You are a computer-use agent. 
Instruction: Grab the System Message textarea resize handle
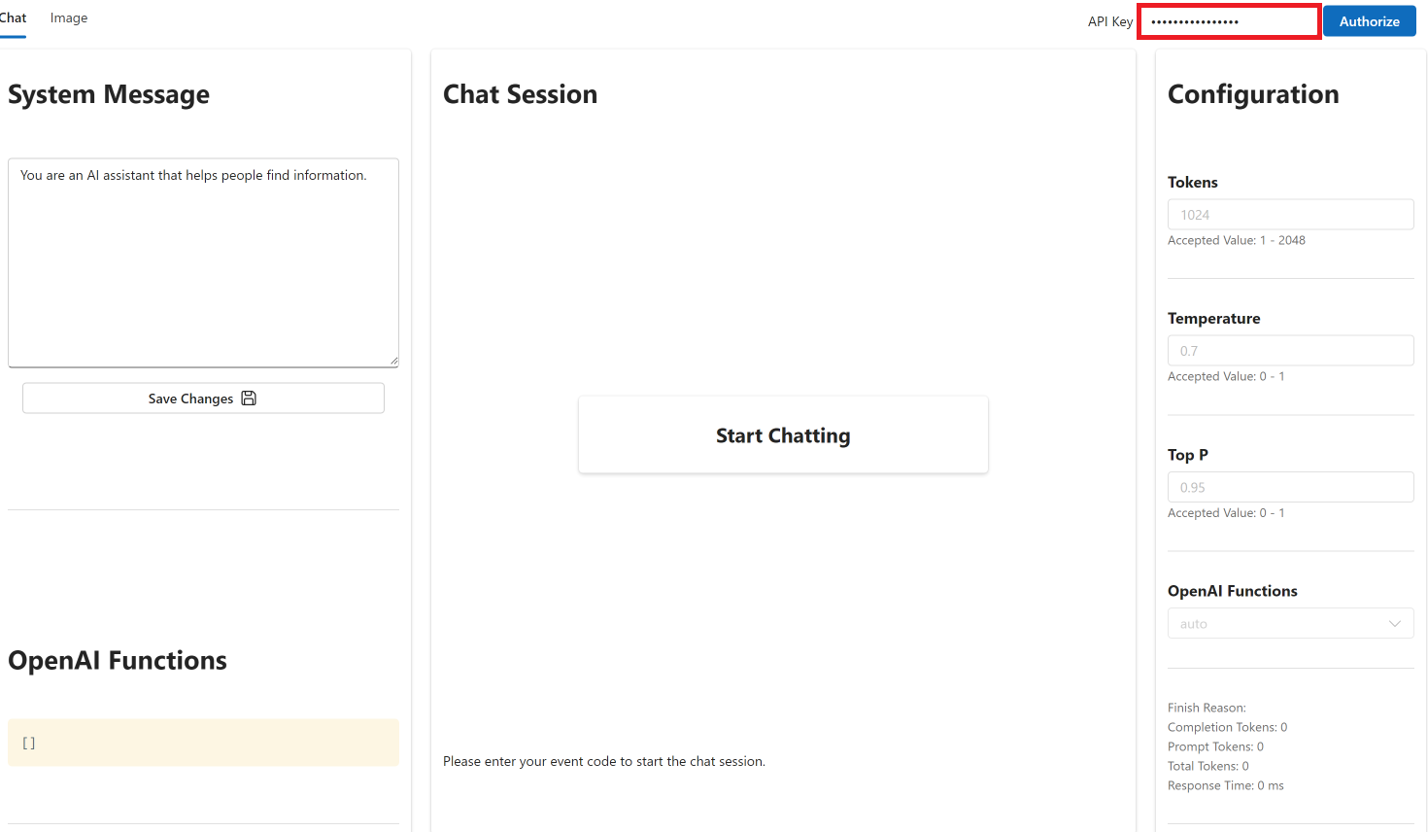tap(393, 362)
